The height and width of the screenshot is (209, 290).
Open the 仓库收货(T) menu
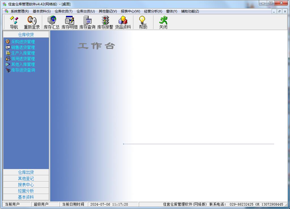pyautogui.click(x=63, y=11)
